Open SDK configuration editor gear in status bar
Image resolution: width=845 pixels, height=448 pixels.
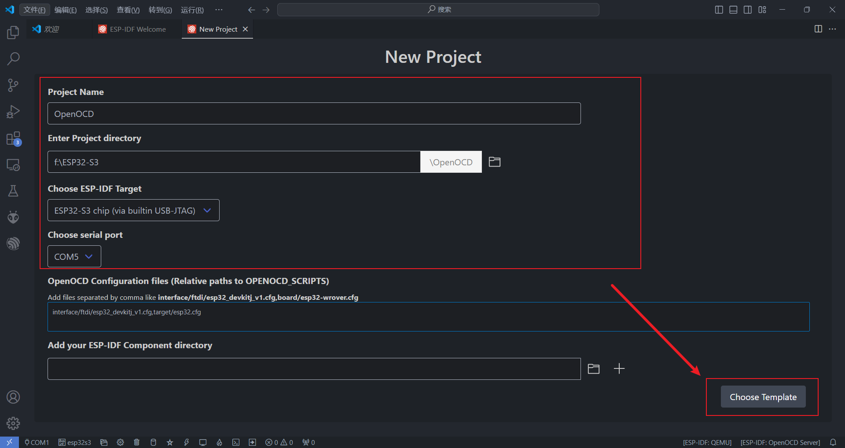[120, 442]
